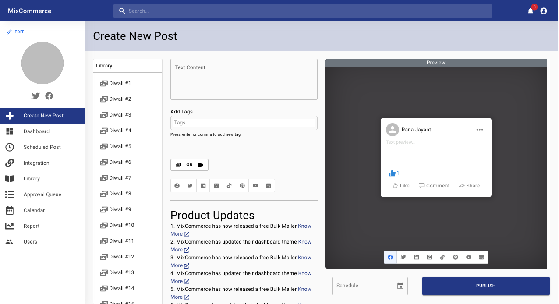Open Users from the sidebar
559x304 pixels.
(x=42, y=242)
